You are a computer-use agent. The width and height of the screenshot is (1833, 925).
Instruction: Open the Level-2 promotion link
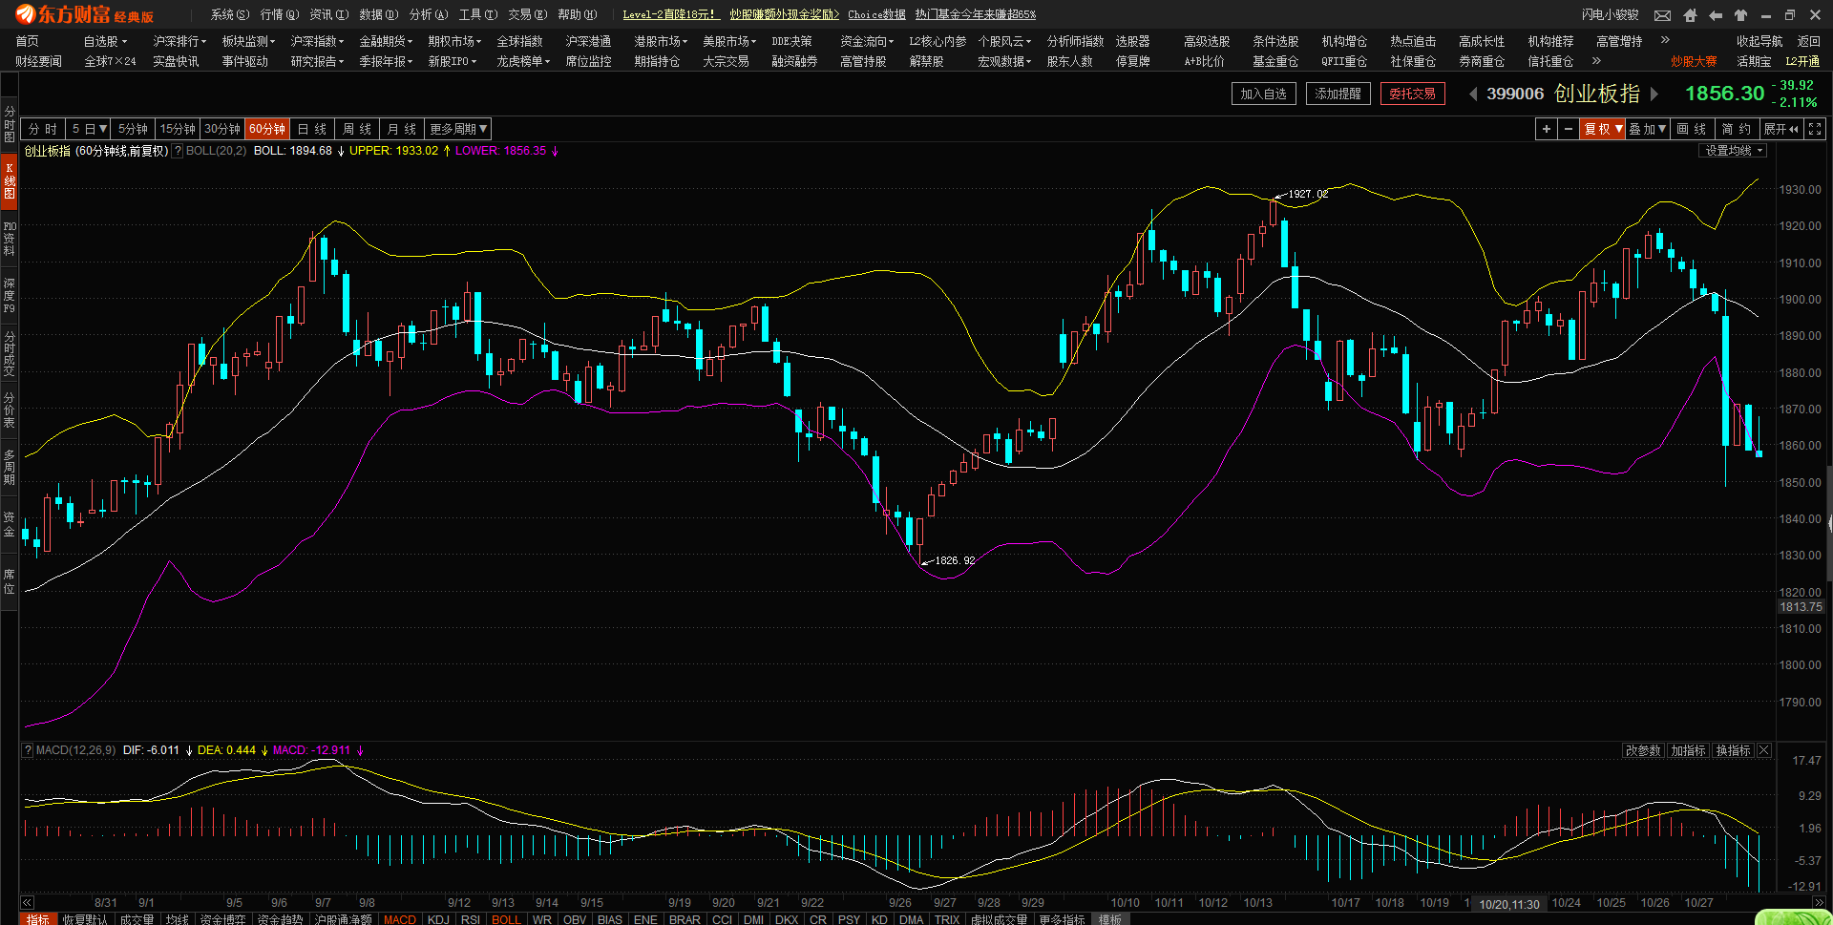[x=670, y=14]
